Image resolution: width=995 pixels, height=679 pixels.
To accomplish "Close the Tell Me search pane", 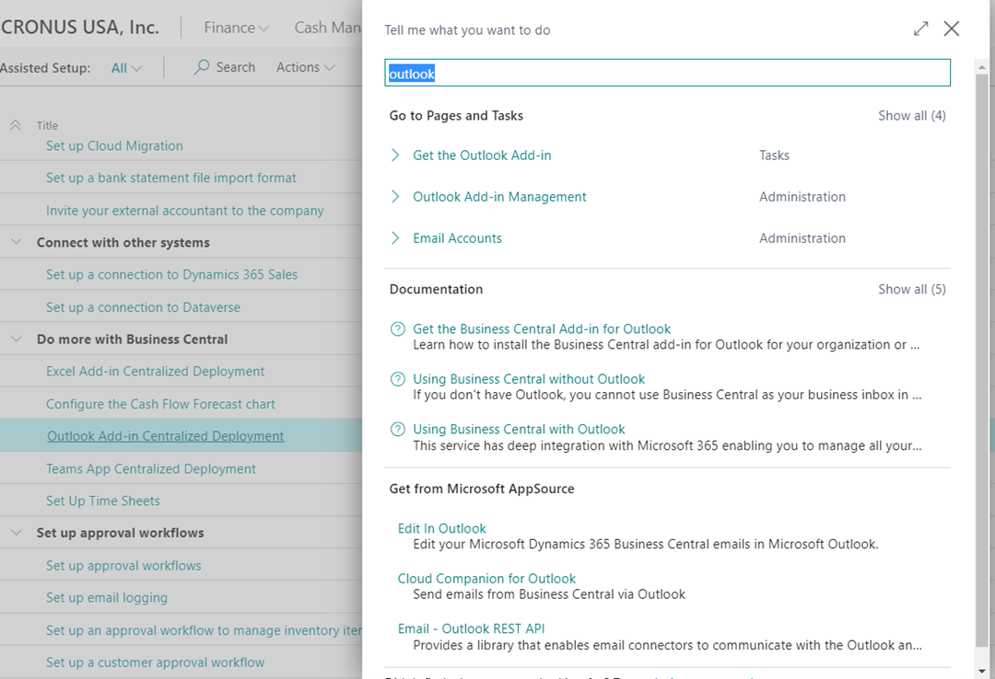I will click(x=951, y=29).
